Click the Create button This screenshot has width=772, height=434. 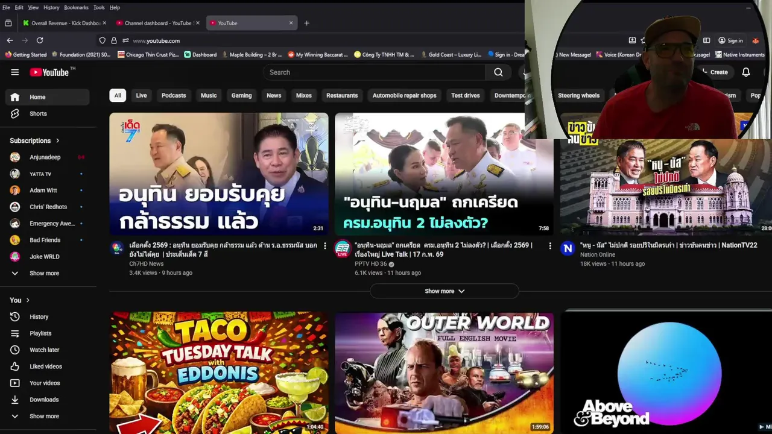click(x=714, y=72)
